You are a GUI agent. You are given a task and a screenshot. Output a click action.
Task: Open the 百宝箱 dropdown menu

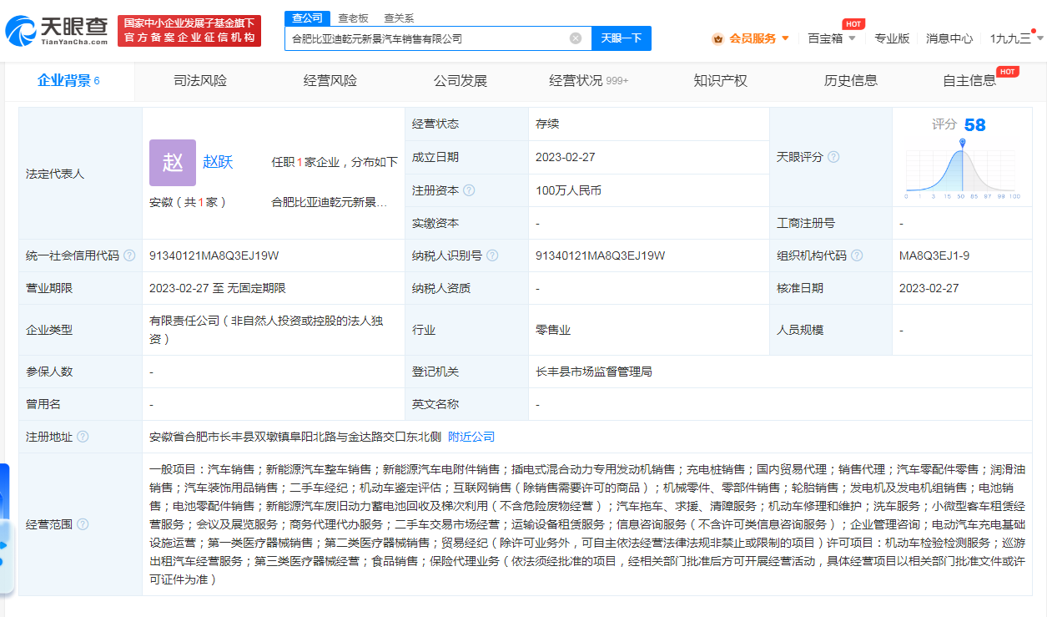pyautogui.click(x=852, y=38)
